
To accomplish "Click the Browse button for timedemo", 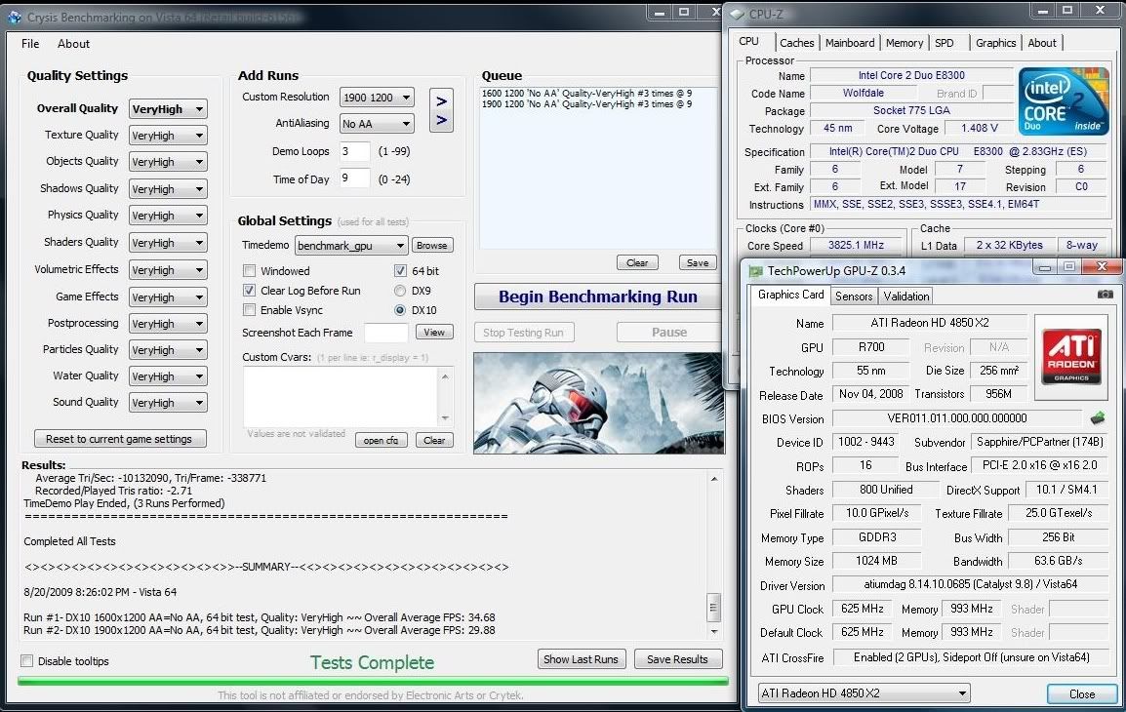I will [431, 246].
